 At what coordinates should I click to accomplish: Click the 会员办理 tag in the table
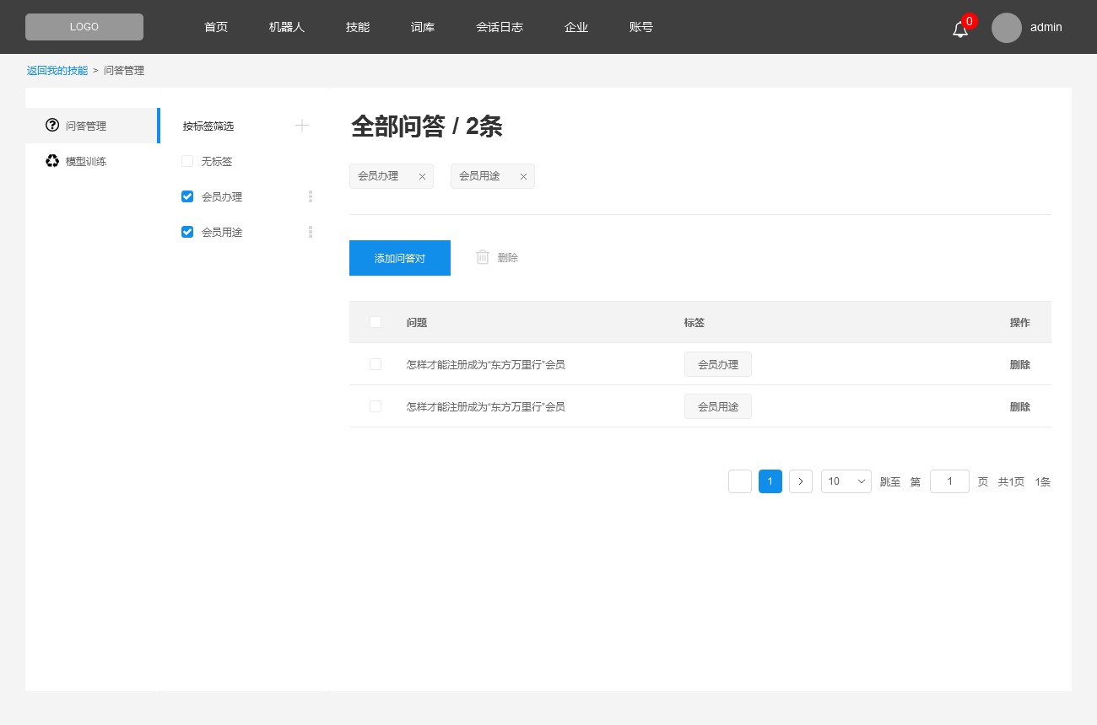click(718, 364)
